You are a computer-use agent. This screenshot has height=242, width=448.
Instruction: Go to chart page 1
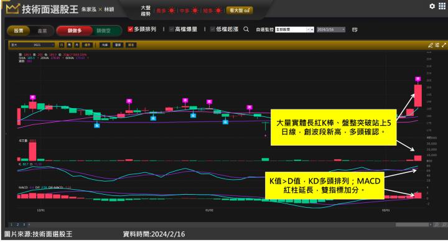click(11, 225)
